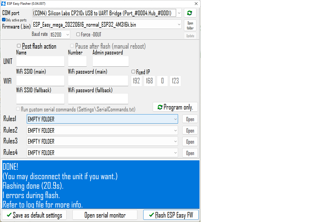Click the IP octet field showing 123
Viewport: 321px width, 222px height.
(x=175, y=81)
